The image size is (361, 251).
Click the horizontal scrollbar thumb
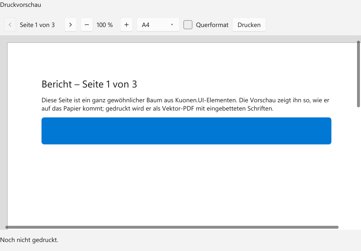point(172,227)
